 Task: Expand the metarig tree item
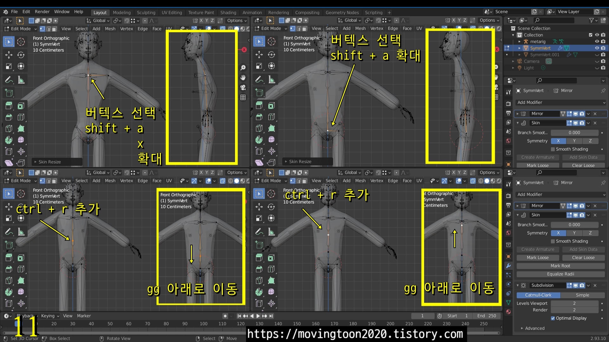click(520, 41)
